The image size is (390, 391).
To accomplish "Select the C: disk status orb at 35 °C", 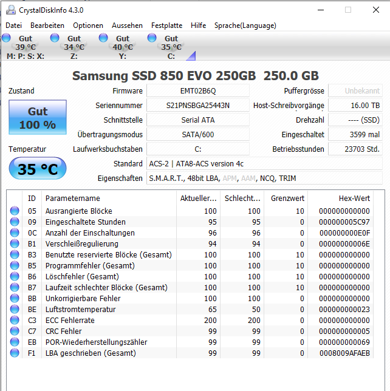I will [x=152, y=38].
